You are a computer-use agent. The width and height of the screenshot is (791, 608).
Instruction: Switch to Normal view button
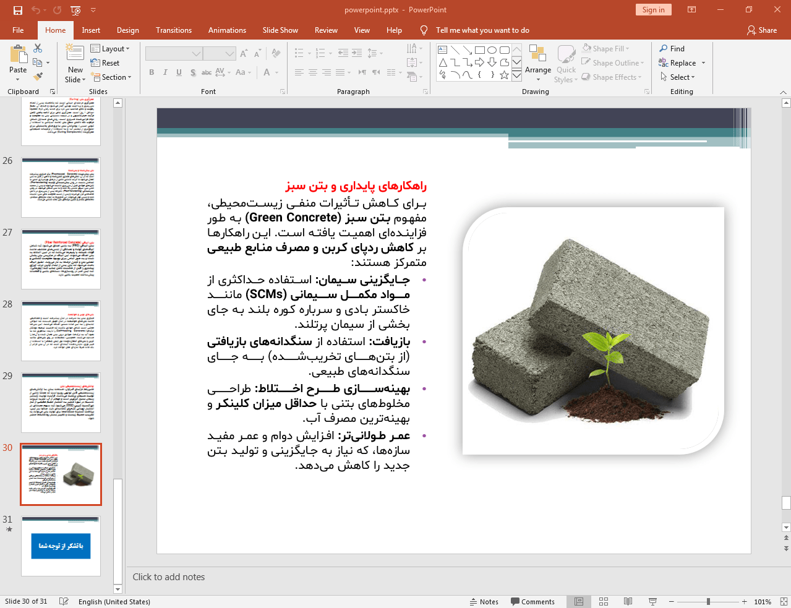pos(579,601)
